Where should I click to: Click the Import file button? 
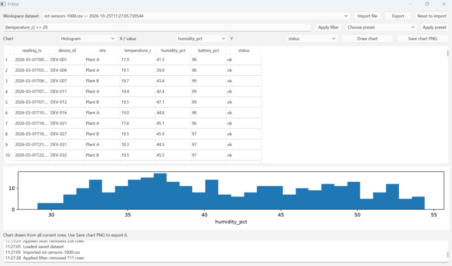[x=367, y=16]
